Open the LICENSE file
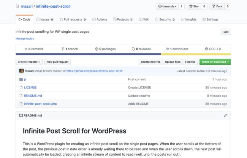 30,88
